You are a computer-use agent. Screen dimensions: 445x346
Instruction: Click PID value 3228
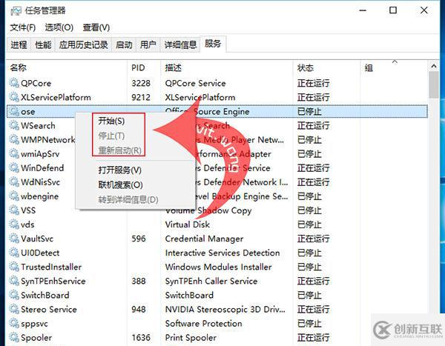pos(141,83)
